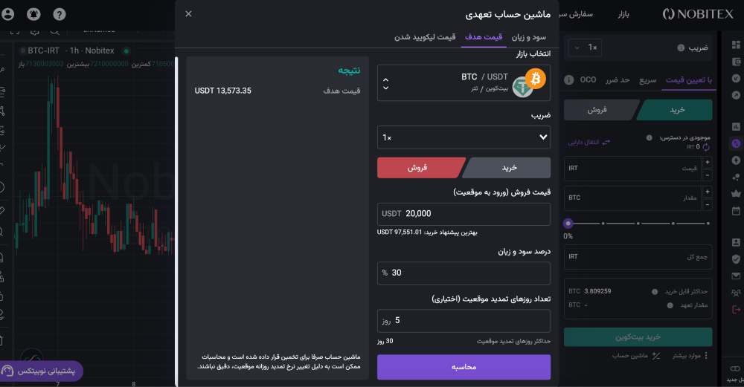Click the order amount percentage slider handle
This screenshot has height=387, width=744.
point(568,223)
